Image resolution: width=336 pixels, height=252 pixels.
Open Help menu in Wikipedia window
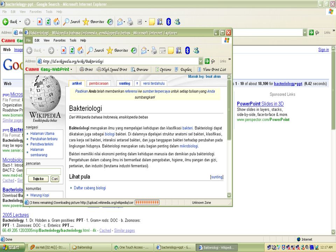tap(83, 40)
